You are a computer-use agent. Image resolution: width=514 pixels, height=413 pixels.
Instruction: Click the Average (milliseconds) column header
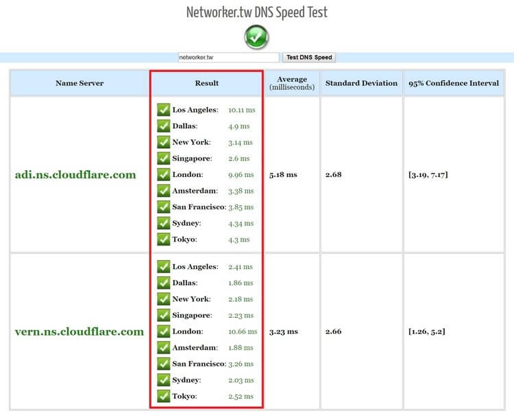292,83
